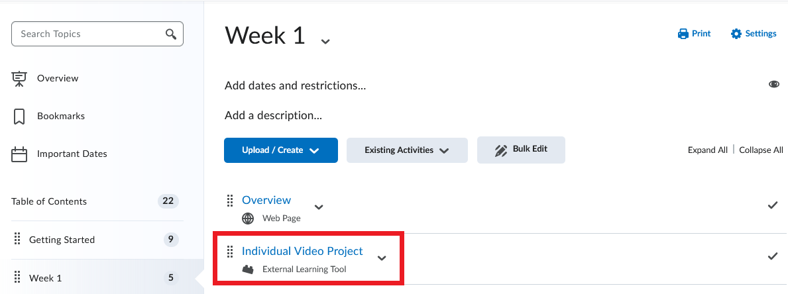The height and width of the screenshot is (294, 788).
Task: Click the External Learning Tool block icon
Action: point(248,269)
